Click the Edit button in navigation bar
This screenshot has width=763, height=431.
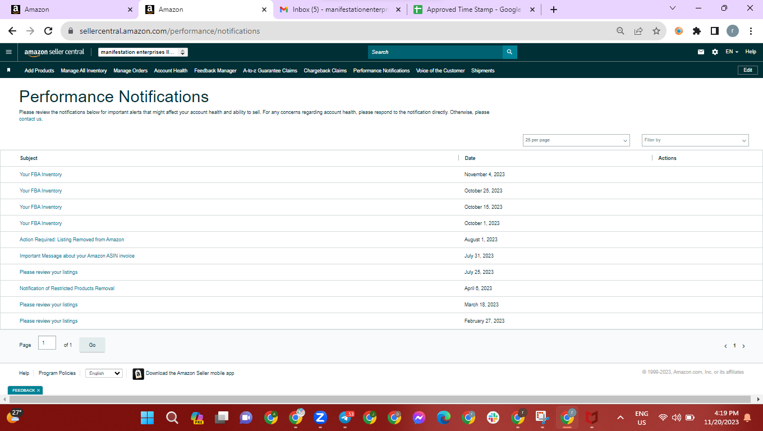tap(748, 70)
